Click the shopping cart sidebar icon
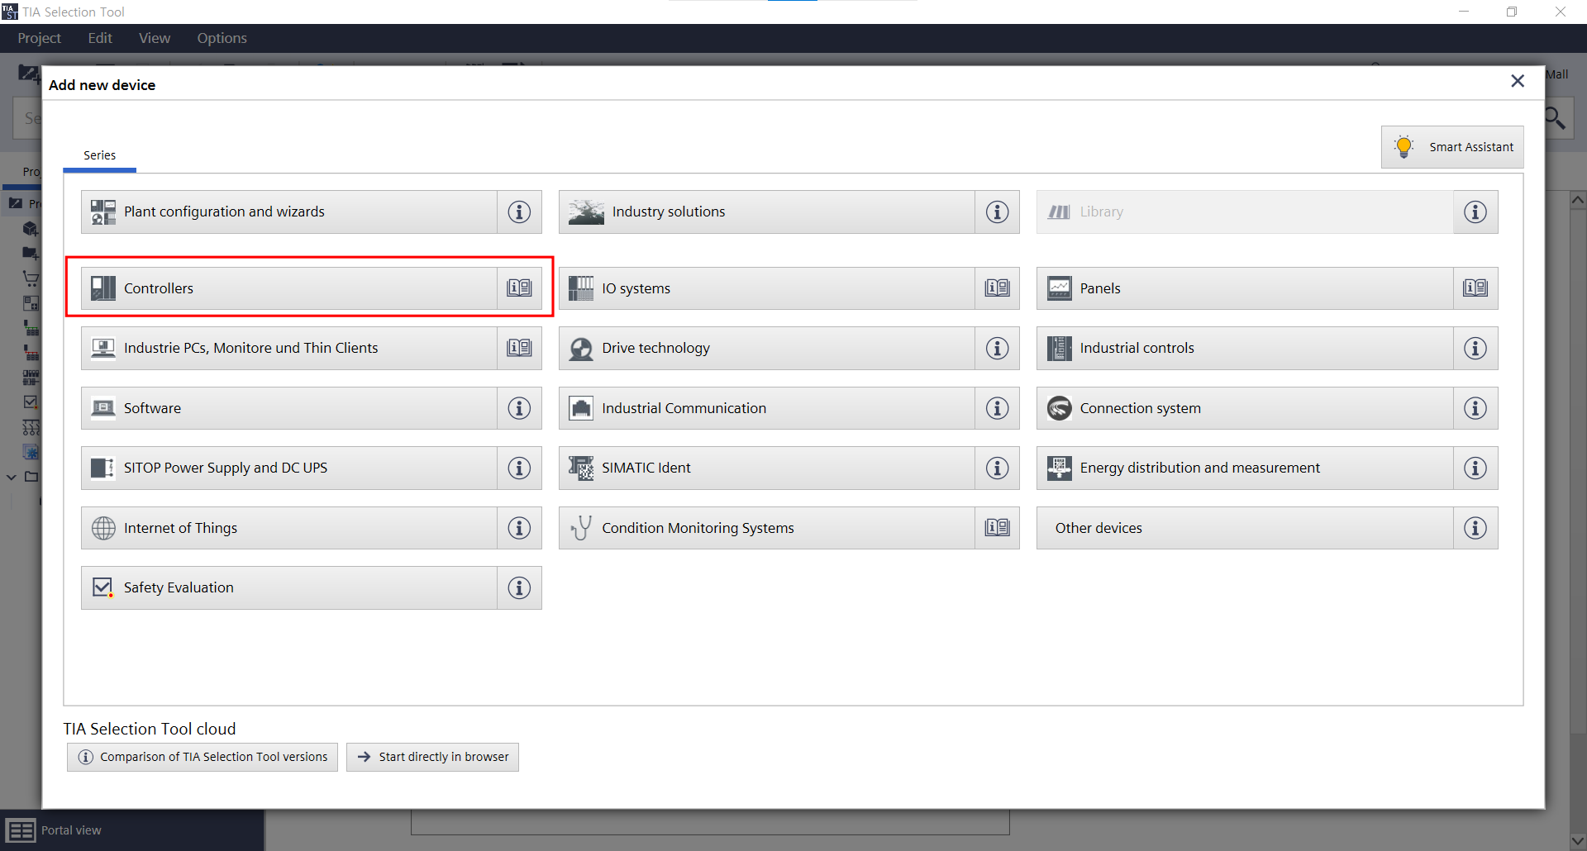Screen dimensions: 1587x851 (x=31, y=278)
